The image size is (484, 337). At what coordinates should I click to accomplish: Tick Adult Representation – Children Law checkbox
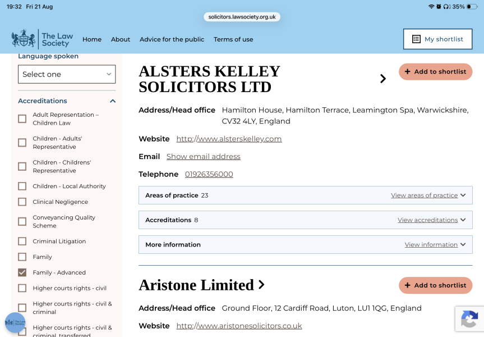[22, 119]
